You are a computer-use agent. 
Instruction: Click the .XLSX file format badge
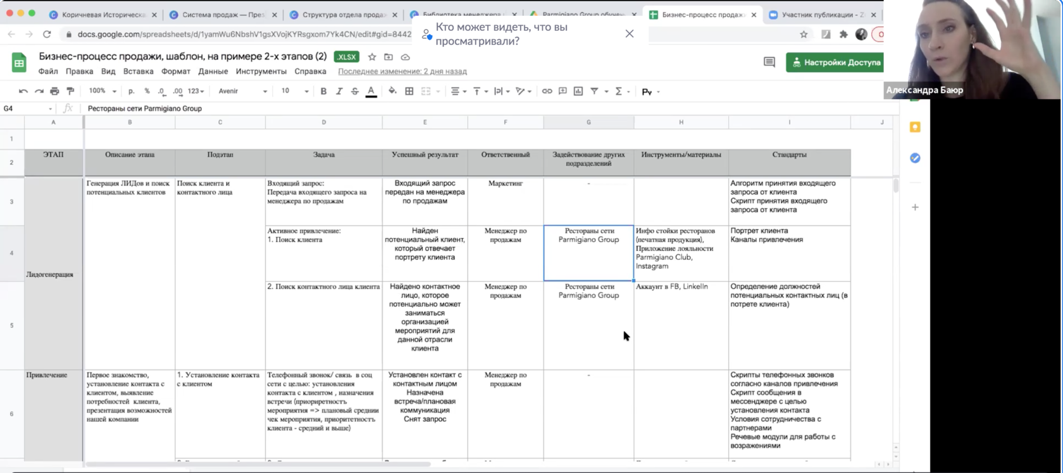coord(346,57)
